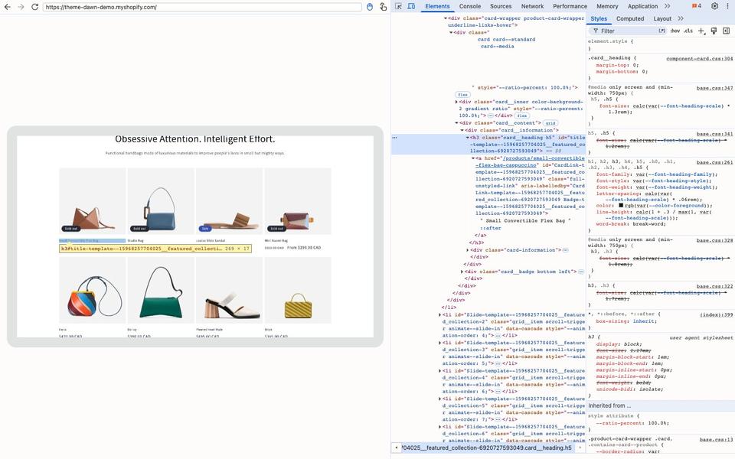Image resolution: width=735 pixels, height=459 pixels.
Task: Toggle computed styles sidebar icon
Action: [x=726, y=31]
